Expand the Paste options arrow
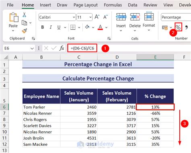This screenshot has height=153, width=191. [x=13, y=31]
